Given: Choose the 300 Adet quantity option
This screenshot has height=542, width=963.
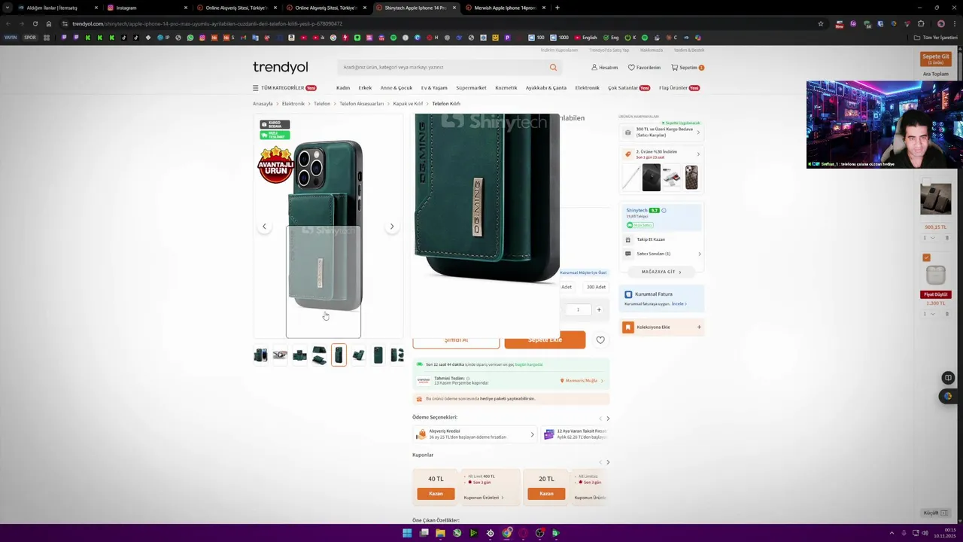Looking at the screenshot, I should [596, 287].
